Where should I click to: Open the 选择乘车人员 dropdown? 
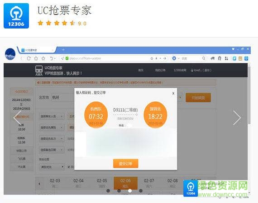point(52,116)
